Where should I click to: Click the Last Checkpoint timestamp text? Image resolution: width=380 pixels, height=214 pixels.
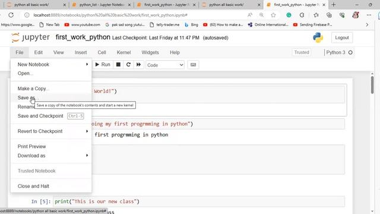156,38
